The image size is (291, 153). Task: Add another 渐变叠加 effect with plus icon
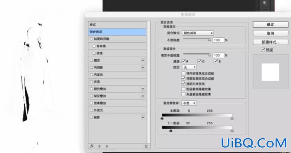click(x=143, y=96)
